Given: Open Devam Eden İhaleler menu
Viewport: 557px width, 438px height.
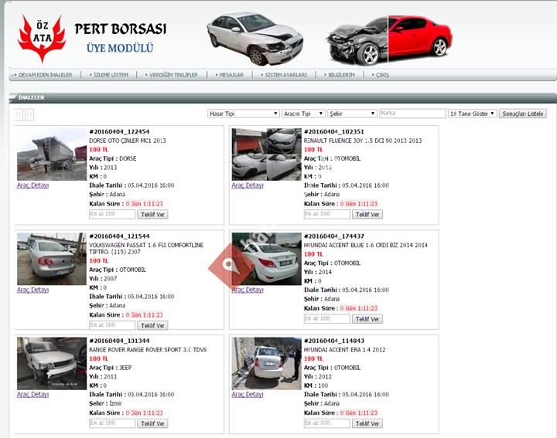Looking at the screenshot, I should 45,75.
